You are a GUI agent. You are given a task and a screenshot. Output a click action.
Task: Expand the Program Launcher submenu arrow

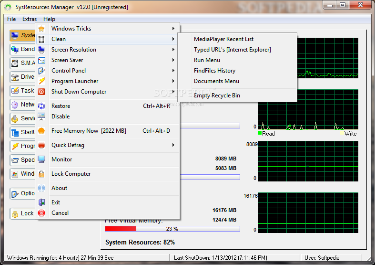(173, 81)
